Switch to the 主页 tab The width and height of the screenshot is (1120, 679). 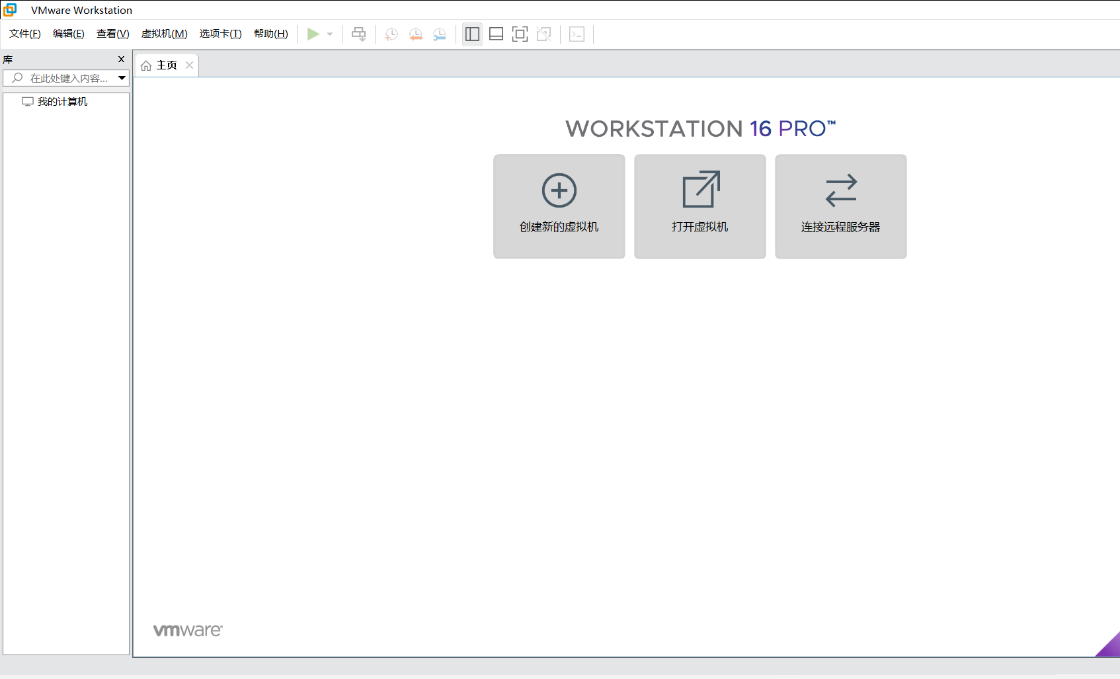pyautogui.click(x=167, y=65)
